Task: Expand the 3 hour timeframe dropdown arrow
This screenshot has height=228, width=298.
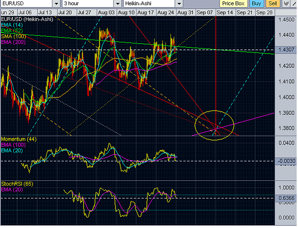Action: coord(118,4)
